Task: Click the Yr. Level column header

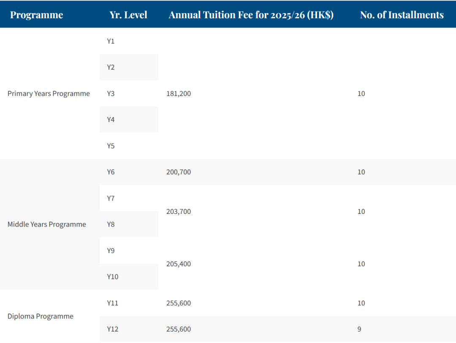Action: tap(128, 15)
